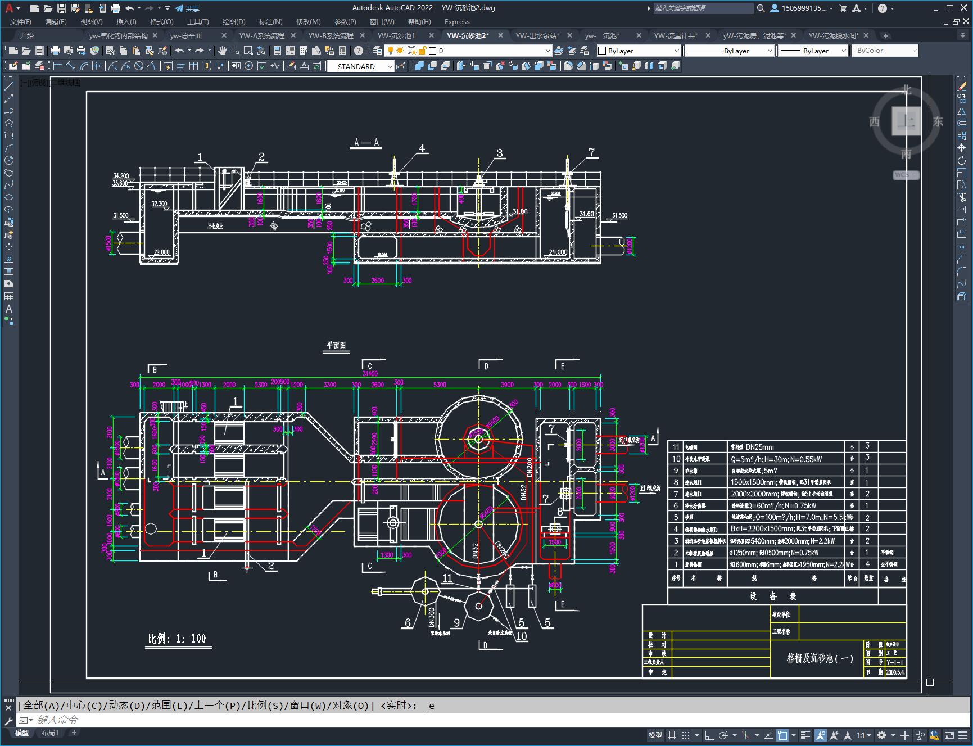Open the calculator icon in standard toolbar
This screenshot has width=973, height=746.
point(342,51)
